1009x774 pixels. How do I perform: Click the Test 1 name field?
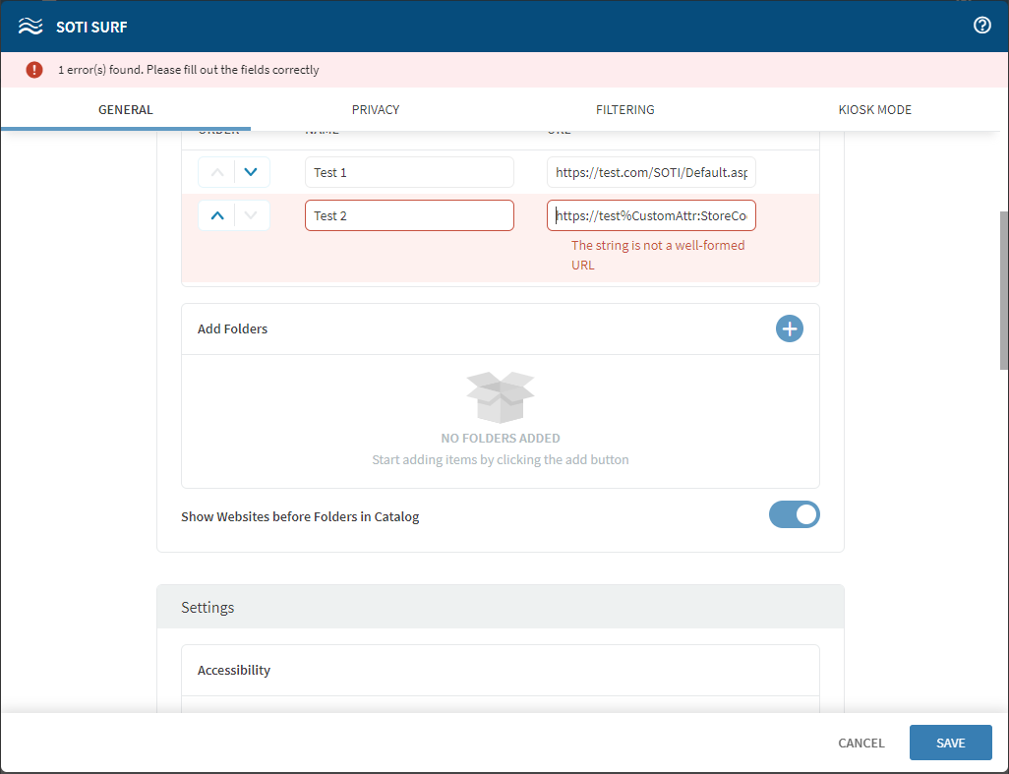[409, 172]
